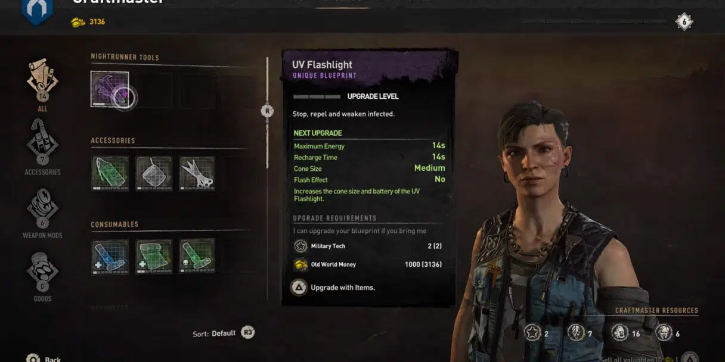Click the Military Tech requirement row
The image size is (725, 362).
pos(368,246)
